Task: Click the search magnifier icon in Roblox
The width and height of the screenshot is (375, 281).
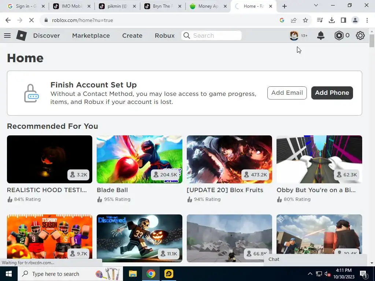Action: click(x=186, y=35)
